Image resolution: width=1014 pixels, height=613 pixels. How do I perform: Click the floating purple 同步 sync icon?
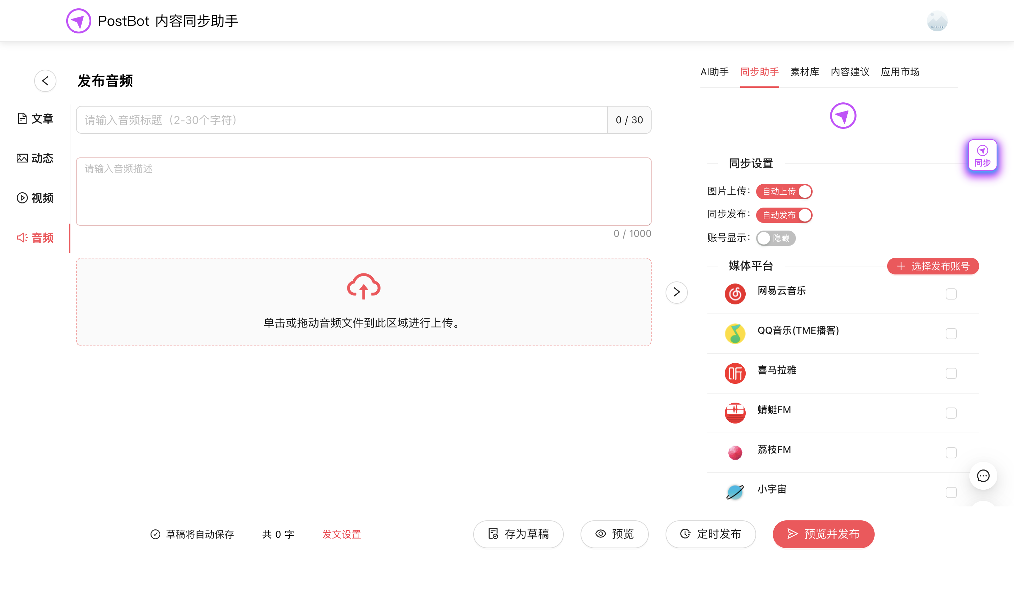982,155
